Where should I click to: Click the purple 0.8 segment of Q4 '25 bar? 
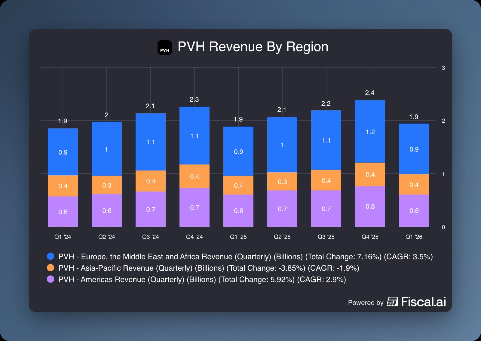(x=370, y=207)
